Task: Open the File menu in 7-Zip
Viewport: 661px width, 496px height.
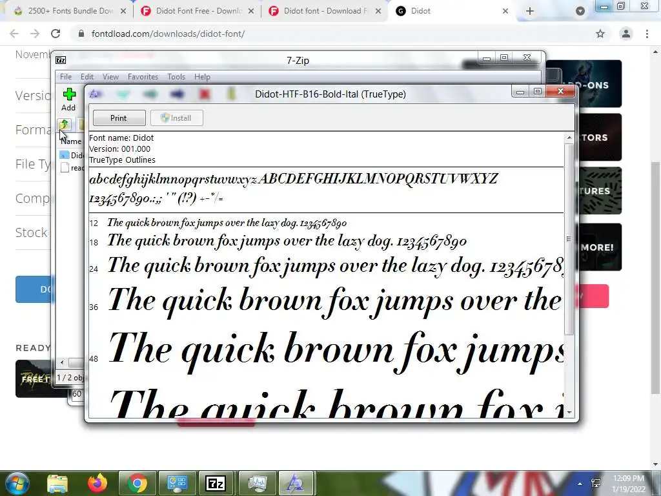Action: [66, 77]
